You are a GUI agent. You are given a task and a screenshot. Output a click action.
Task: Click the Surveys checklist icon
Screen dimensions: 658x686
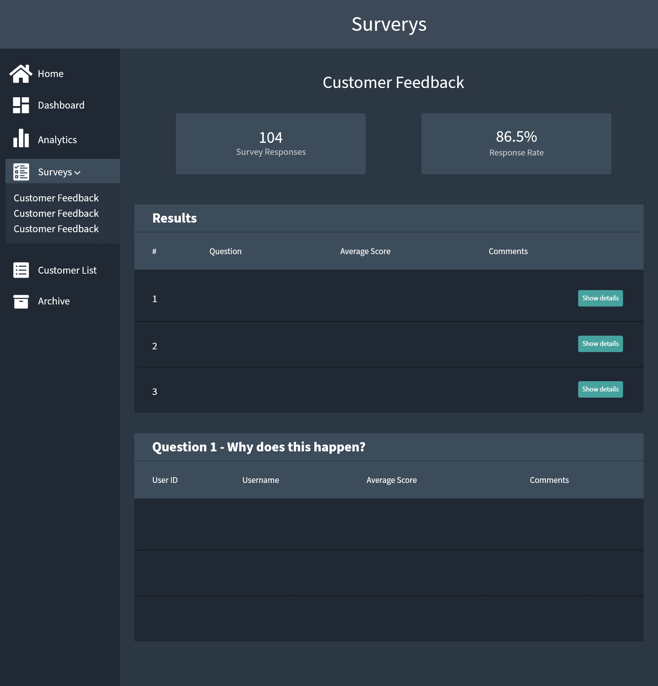point(21,172)
